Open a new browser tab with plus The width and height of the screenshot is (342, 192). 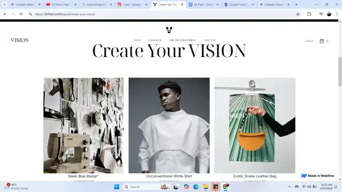296,4
